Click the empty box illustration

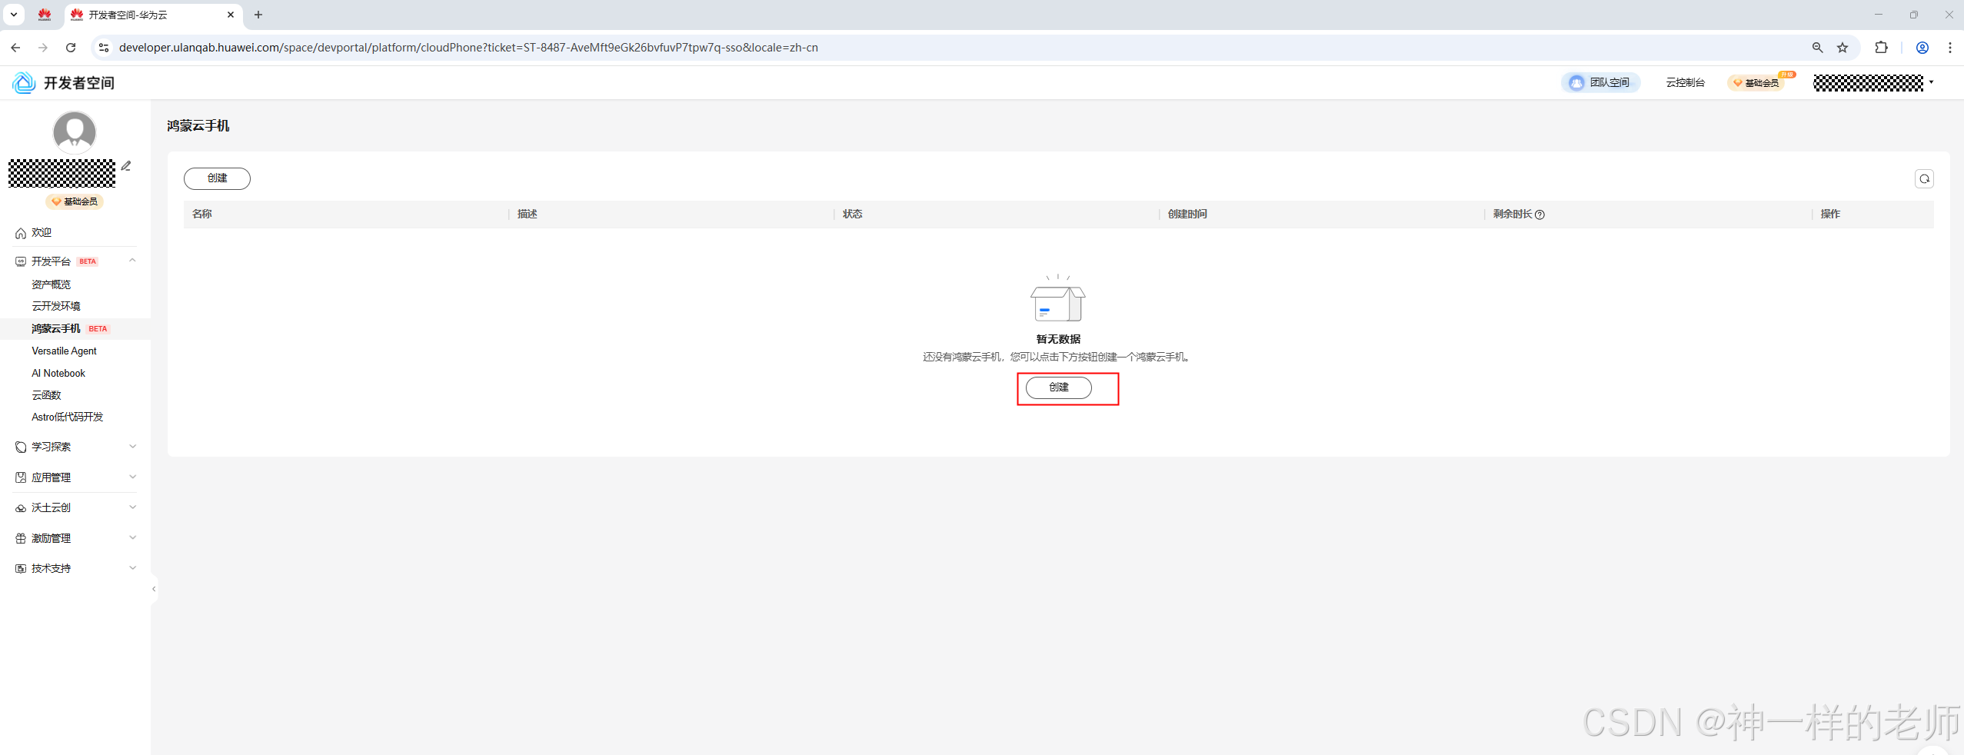[x=1058, y=298]
